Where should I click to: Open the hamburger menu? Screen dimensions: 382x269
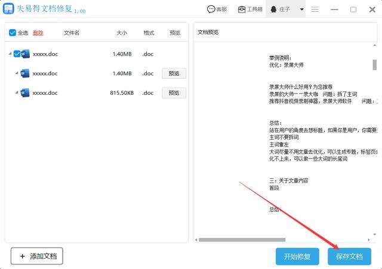[x=315, y=10]
